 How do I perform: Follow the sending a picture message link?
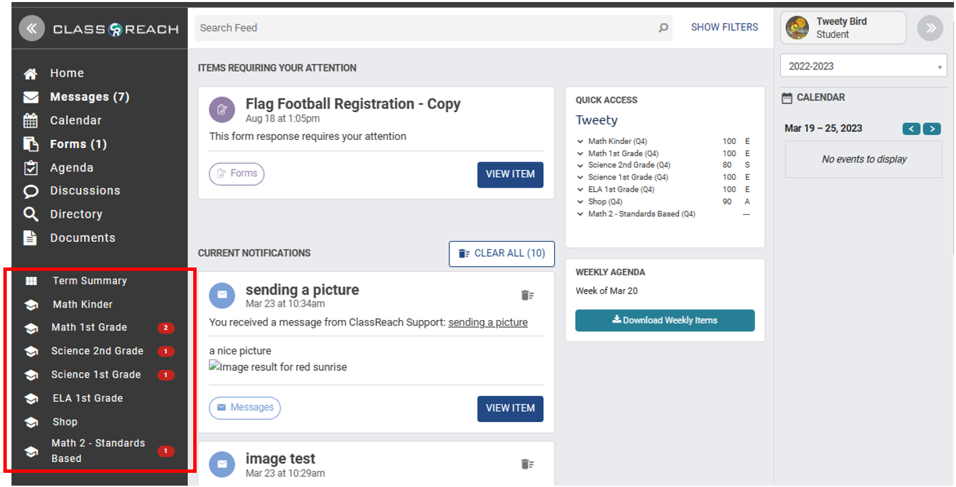coord(488,322)
